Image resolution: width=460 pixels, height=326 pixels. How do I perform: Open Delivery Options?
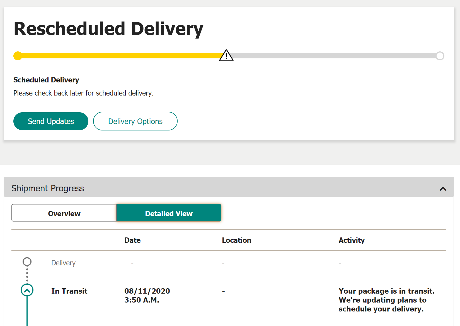click(x=135, y=121)
